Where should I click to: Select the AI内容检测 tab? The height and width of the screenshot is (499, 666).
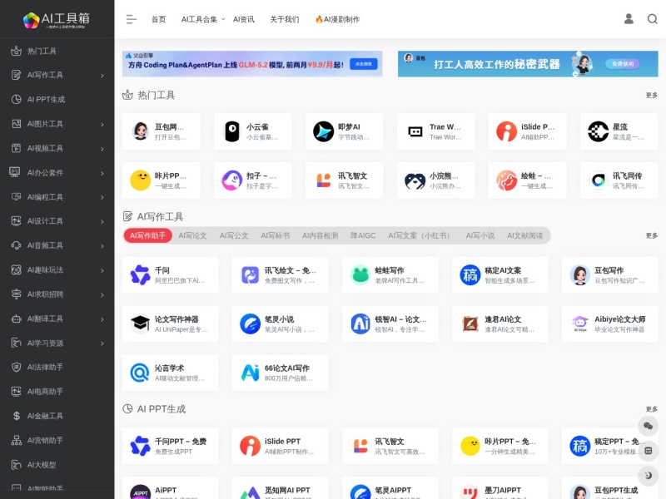click(321, 235)
